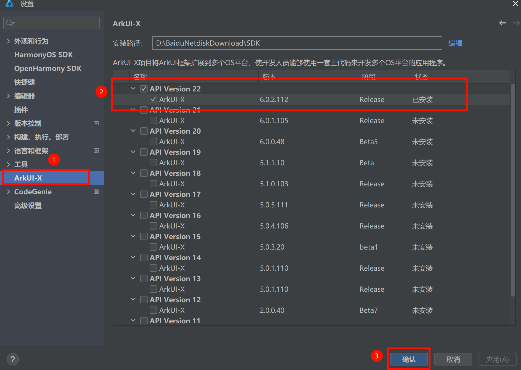Open the HarmonyOS SDK settings page
This screenshot has height=370, width=521.
[x=43, y=55]
